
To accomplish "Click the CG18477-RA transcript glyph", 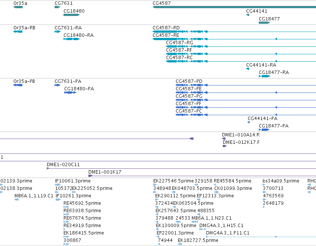I will pos(264,76).
